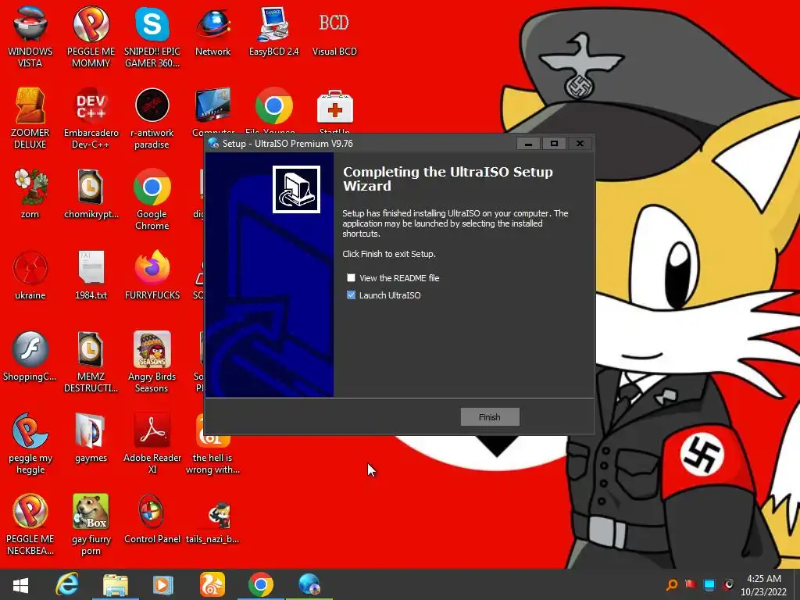Select the Skype icon labeled SNIPED!! EPIC GAMER
The width and height of the screenshot is (800, 600).
click(x=152, y=37)
